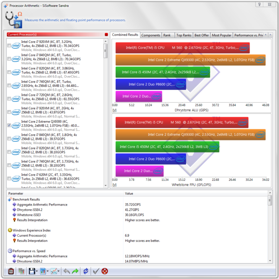279x279 pixels.
Task: Click the Current Processor(s) red header bar
Action: (x=55, y=34)
